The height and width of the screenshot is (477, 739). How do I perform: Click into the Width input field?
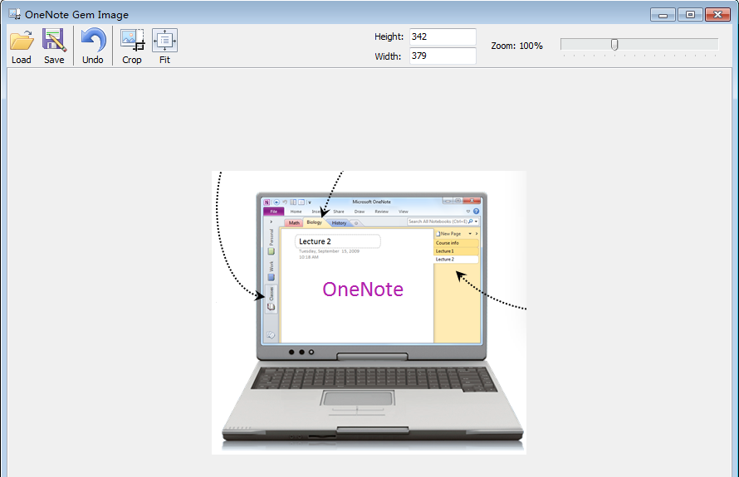point(443,56)
